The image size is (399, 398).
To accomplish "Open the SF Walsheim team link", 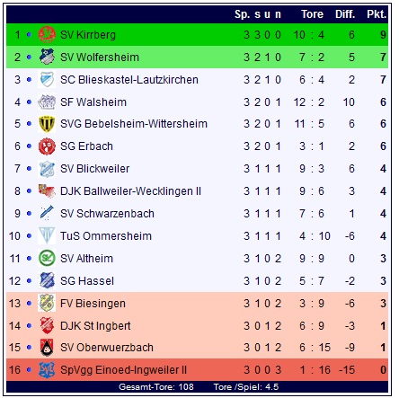I will 93,102.
